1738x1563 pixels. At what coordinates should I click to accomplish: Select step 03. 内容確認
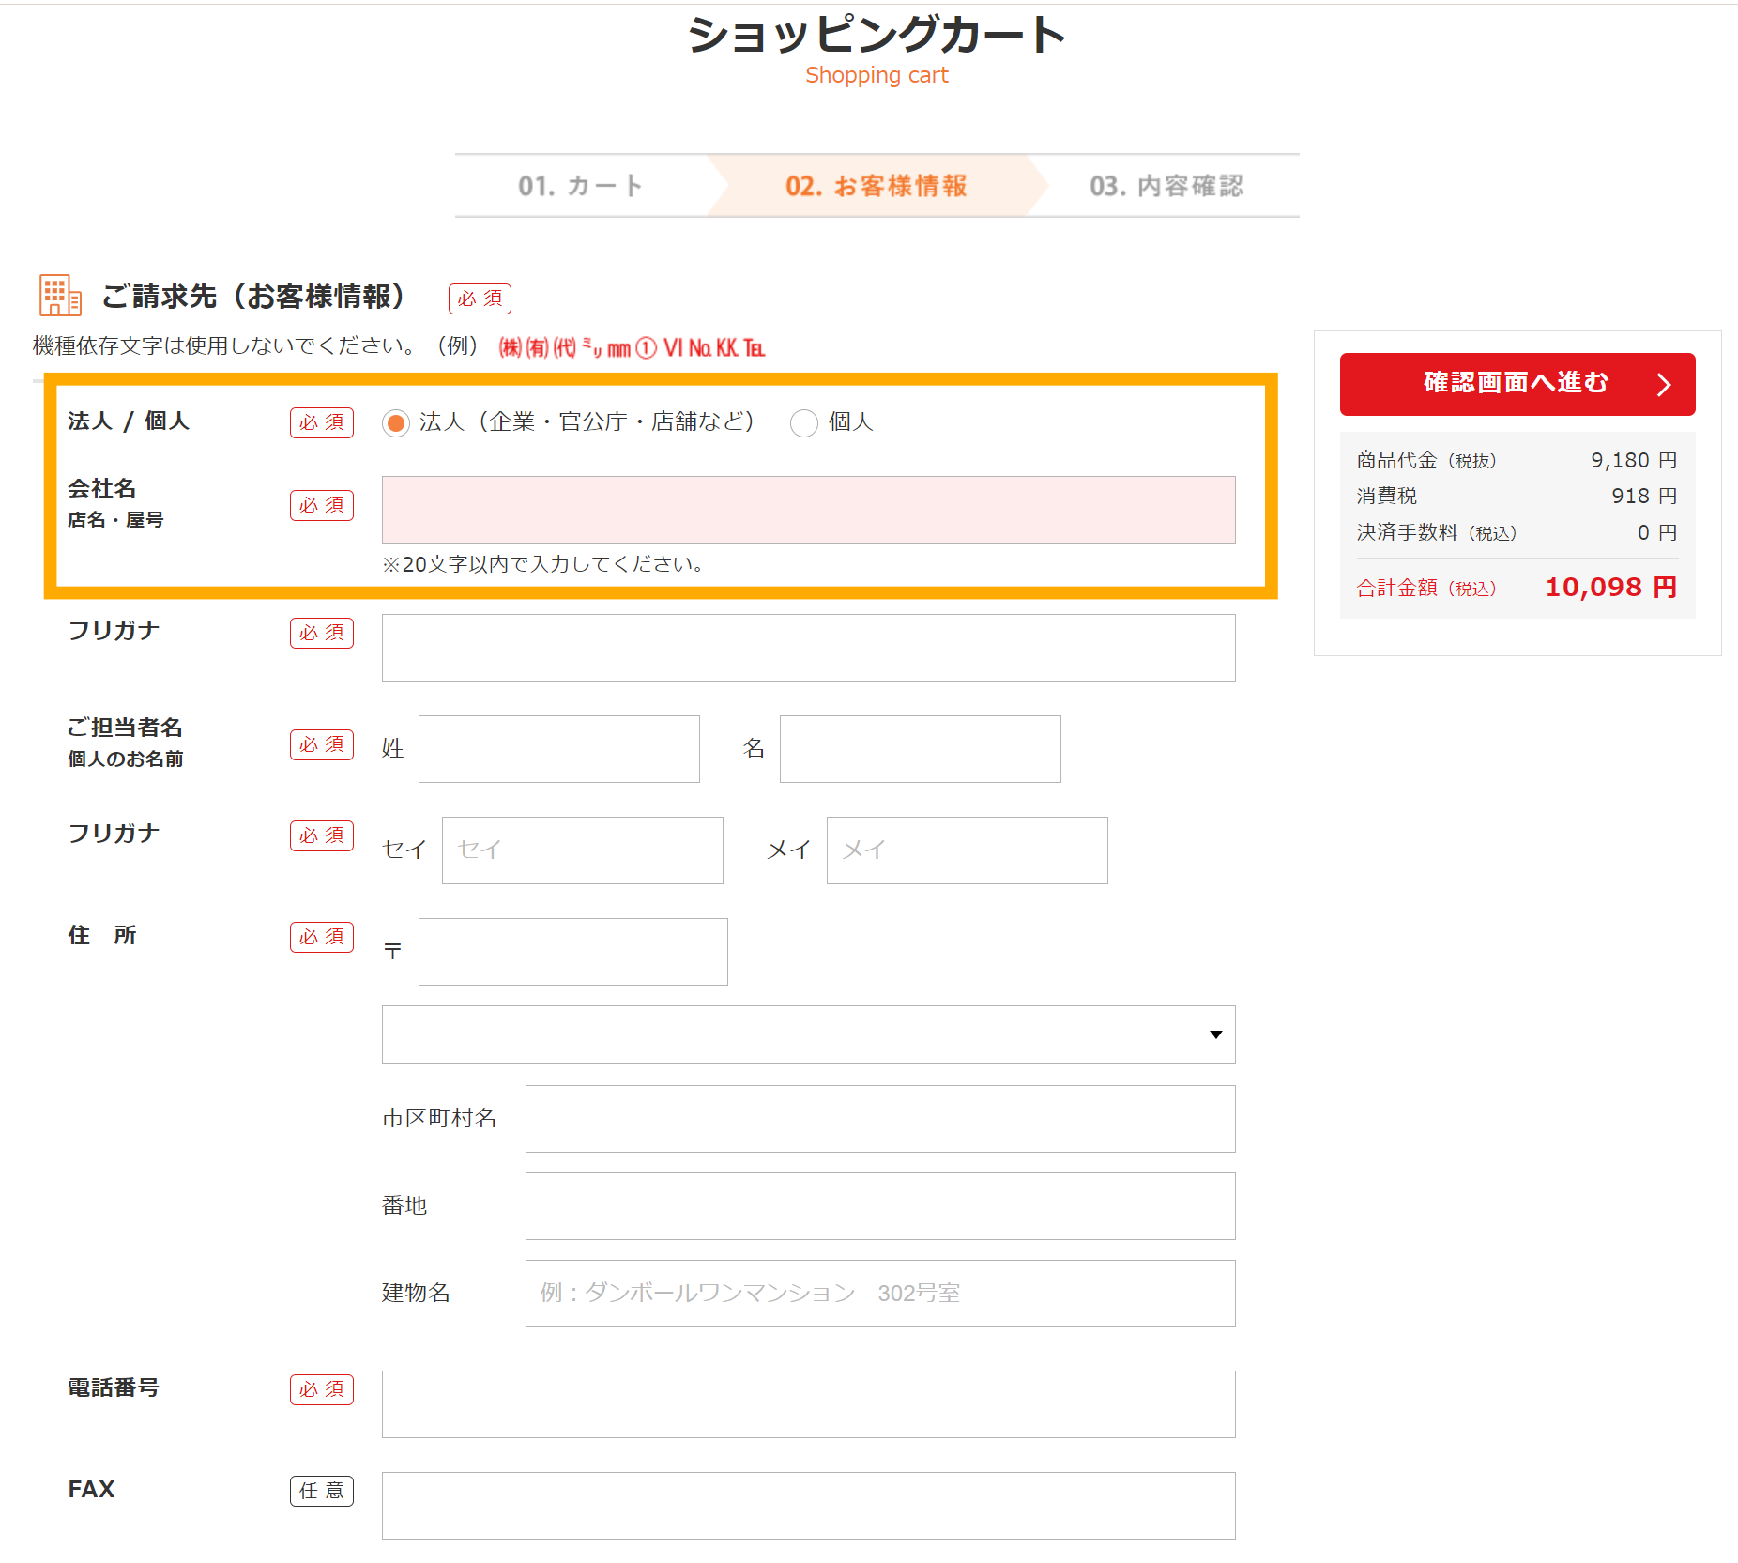1166,186
